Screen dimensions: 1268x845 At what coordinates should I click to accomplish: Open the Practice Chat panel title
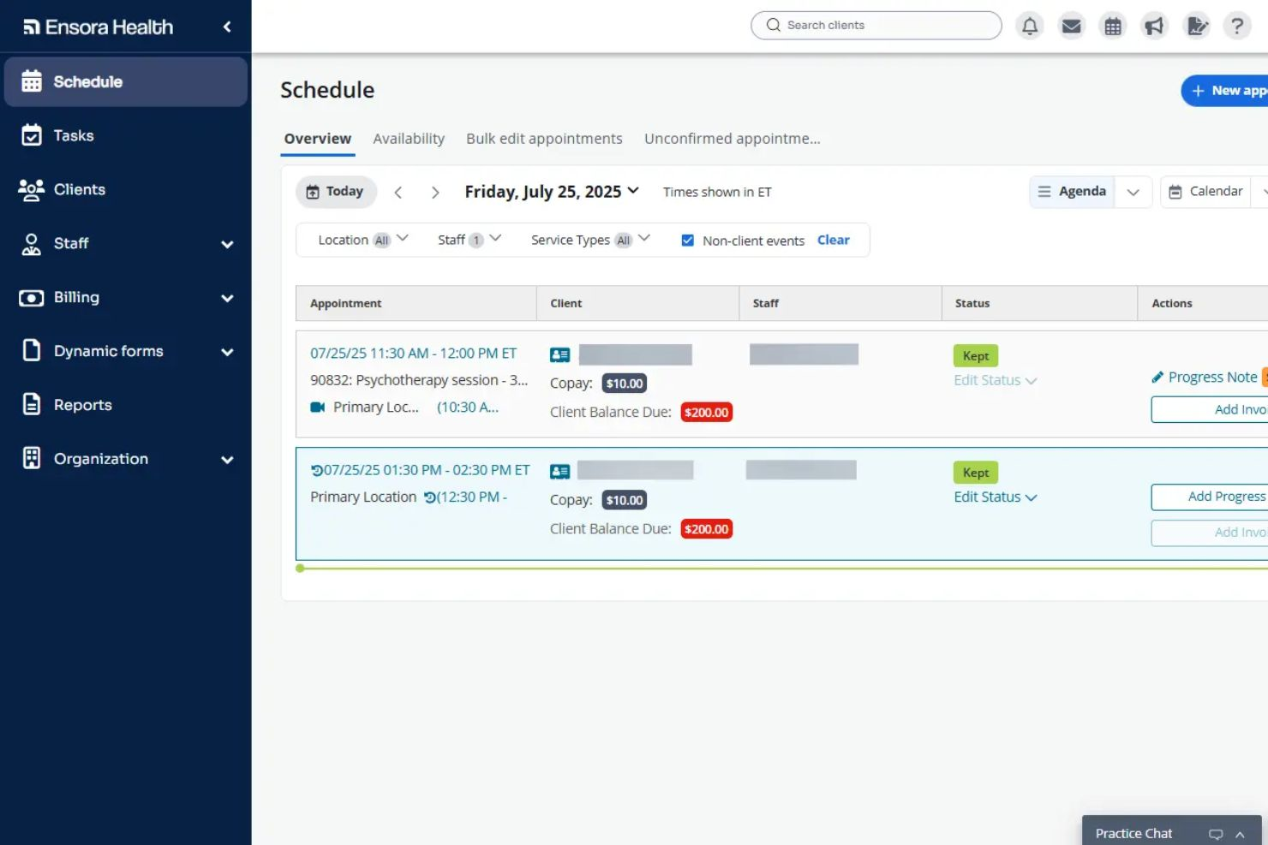click(1133, 834)
